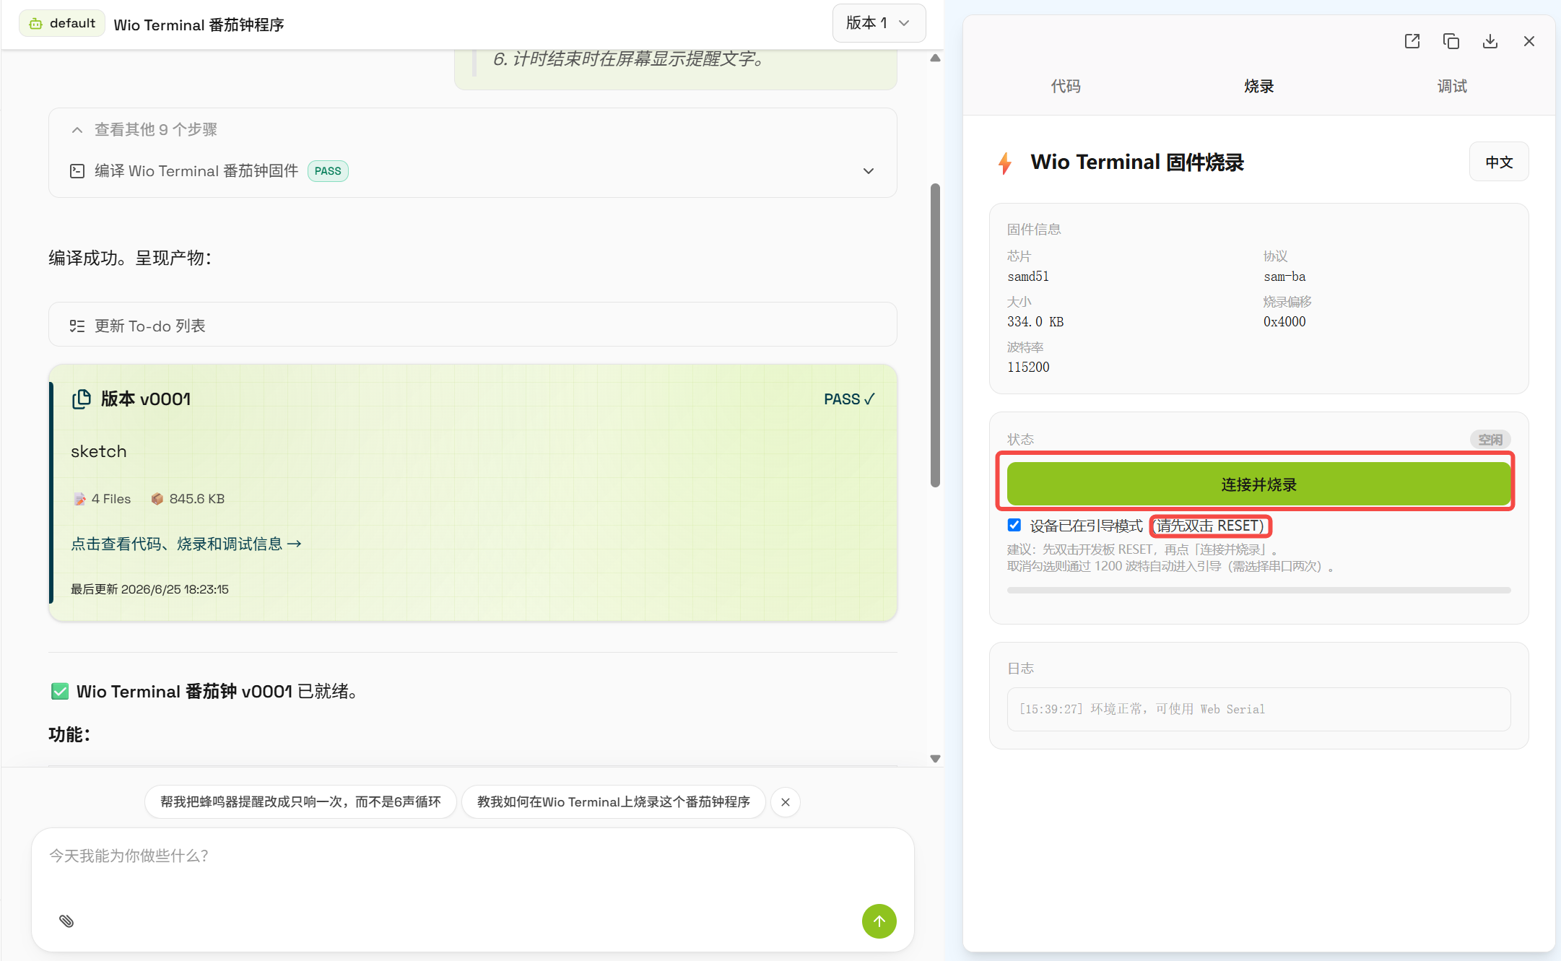1561x961 pixels.
Task: Click the chat scrollbar thumb
Action: tap(936, 336)
